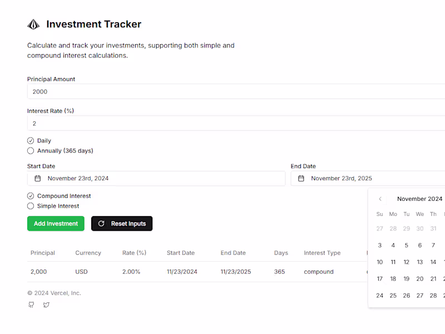This screenshot has height=334, width=445.
Task: Click the Add Investment button
Action: click(x=56, y=223)
